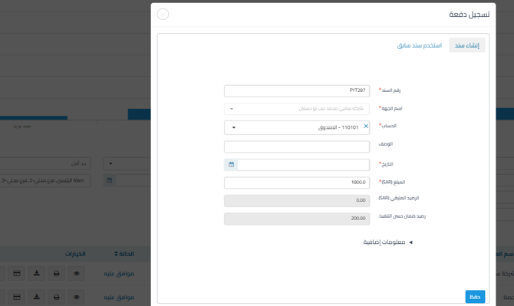
Task: View the first table row via the eye icon
Action: click(x=77, y=273)
